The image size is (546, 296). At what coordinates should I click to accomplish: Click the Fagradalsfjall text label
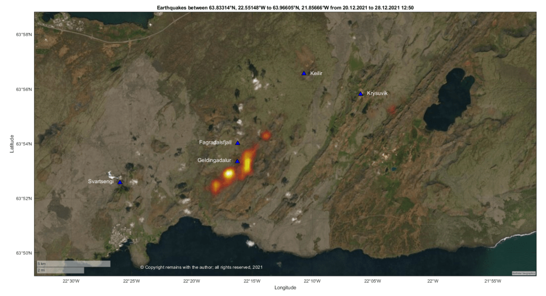click(x=215, y=143)
